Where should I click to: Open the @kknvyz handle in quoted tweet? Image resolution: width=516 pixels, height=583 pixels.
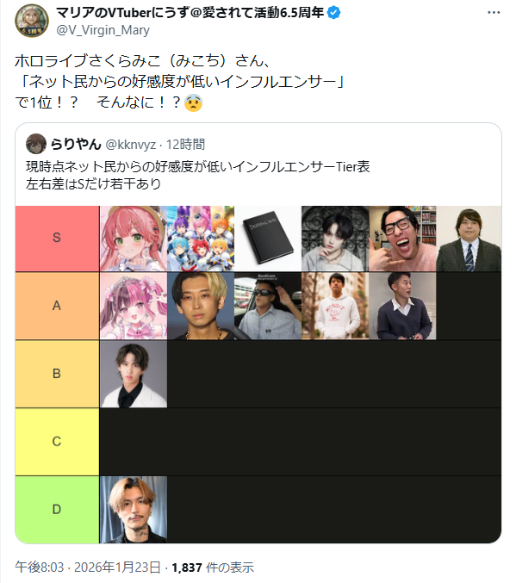pos(131,145)
